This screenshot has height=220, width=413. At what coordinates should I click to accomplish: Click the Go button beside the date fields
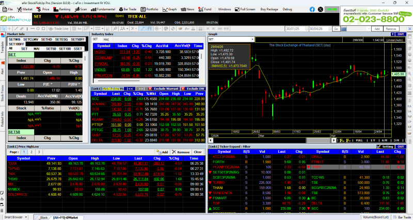pos(336,29)
